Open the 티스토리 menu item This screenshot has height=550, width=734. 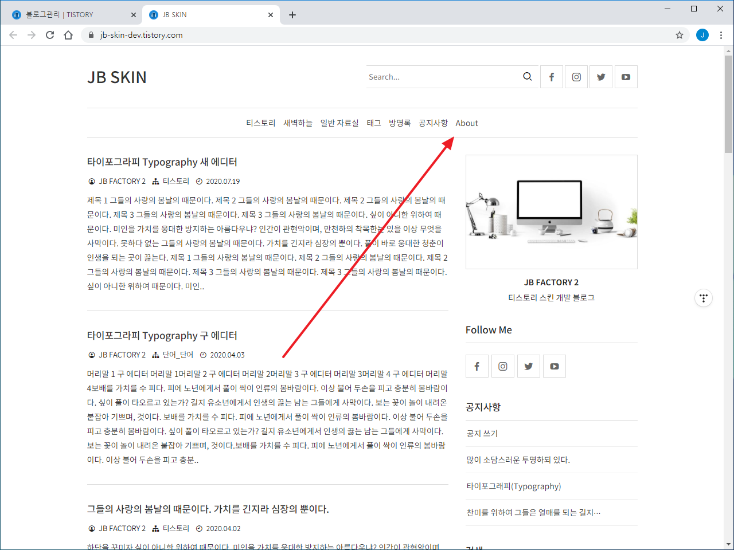click(x=261, y=123)
